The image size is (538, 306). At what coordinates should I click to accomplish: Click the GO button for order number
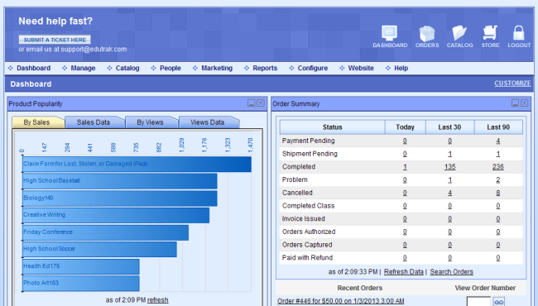coord(499,302)
